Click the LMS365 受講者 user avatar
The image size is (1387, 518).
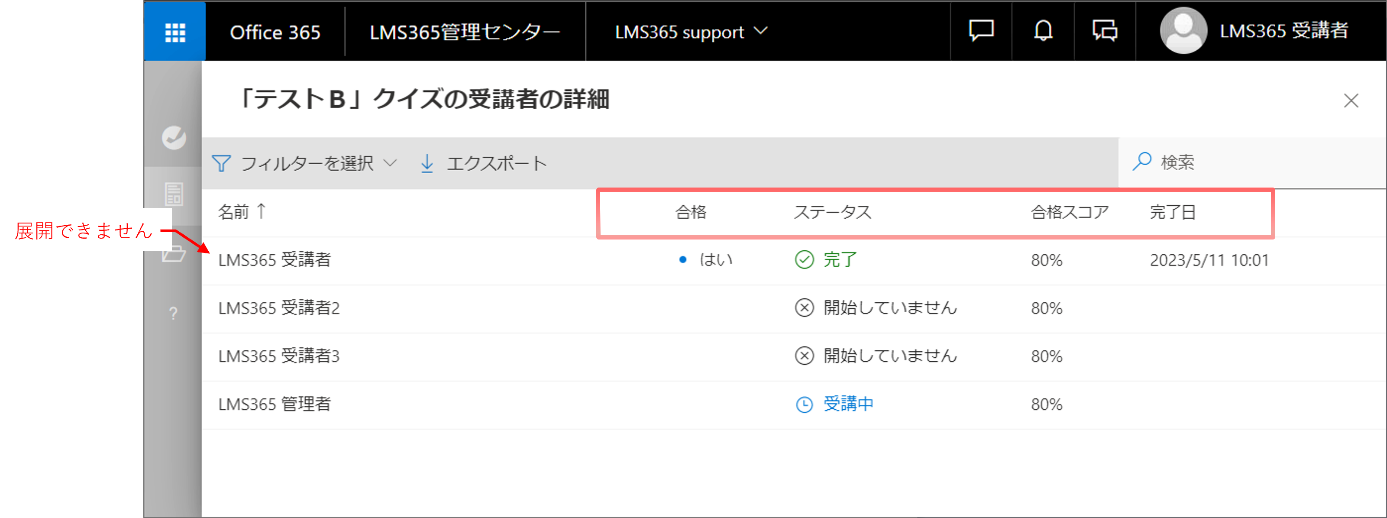pyautogui.click(x=1183, y=31)
